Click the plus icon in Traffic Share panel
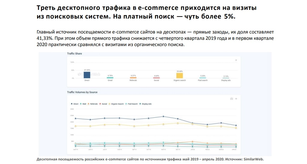Screen dimensions: 307x164 236,60
